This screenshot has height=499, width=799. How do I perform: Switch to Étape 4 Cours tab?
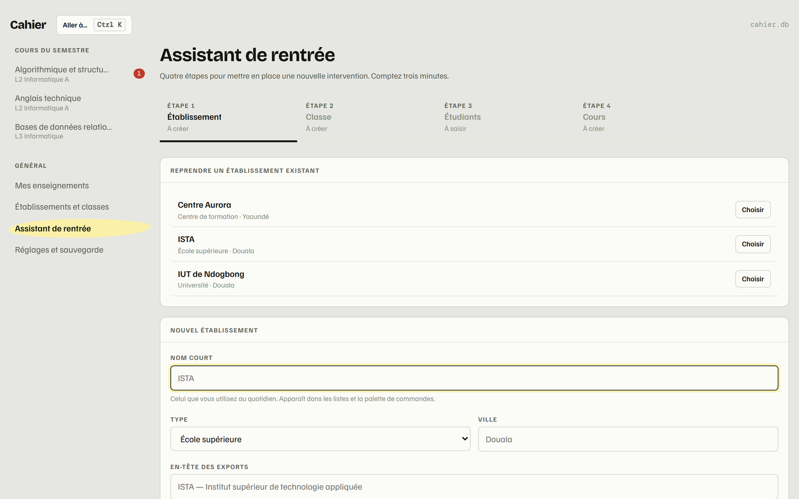[644, 117]
